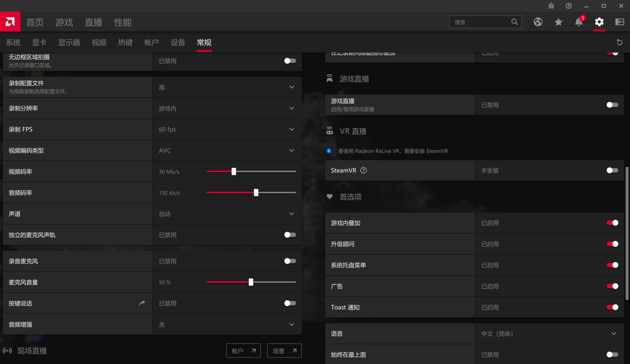The height and width of the screenshot is (364, 630).
Task: Switch to 显示器 tab
Action: coord(69,42)
